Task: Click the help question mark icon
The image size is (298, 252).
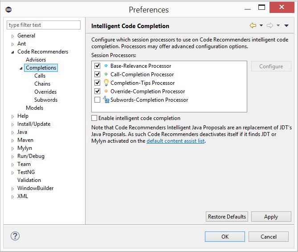Action: click(15, 236)
